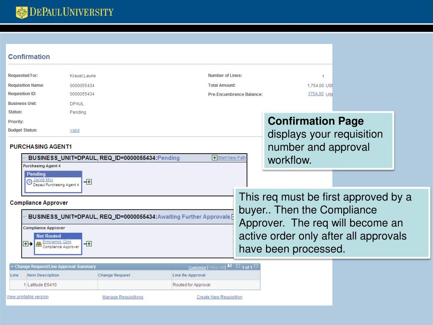Viewport: 433px width, 325px height.
Task: Go to Manage Requisitions
Action: click(123, 297)
